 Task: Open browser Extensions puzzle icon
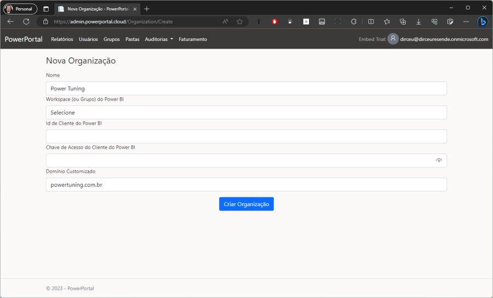point(354,22)
